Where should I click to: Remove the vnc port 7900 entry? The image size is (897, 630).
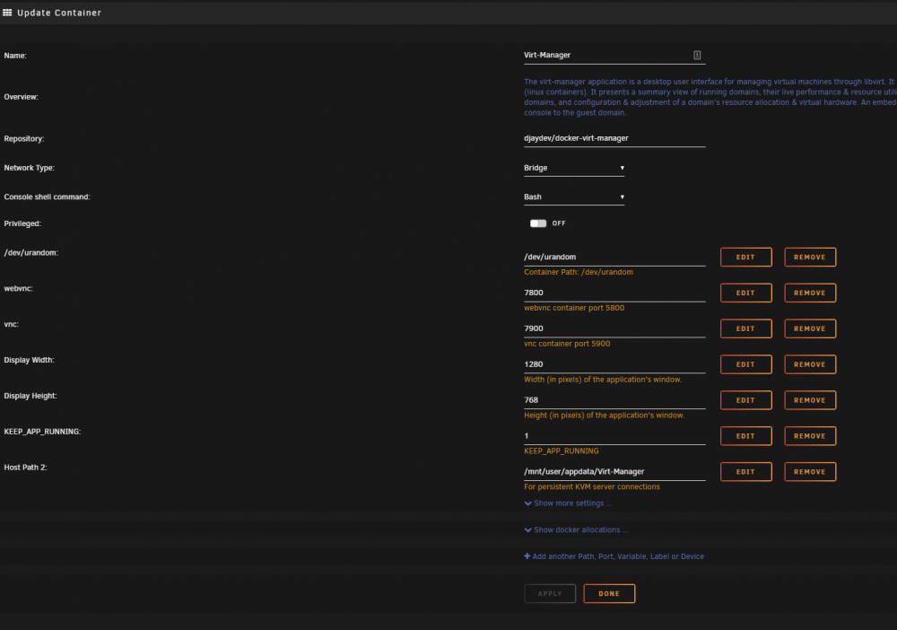[x=810, y=328]
